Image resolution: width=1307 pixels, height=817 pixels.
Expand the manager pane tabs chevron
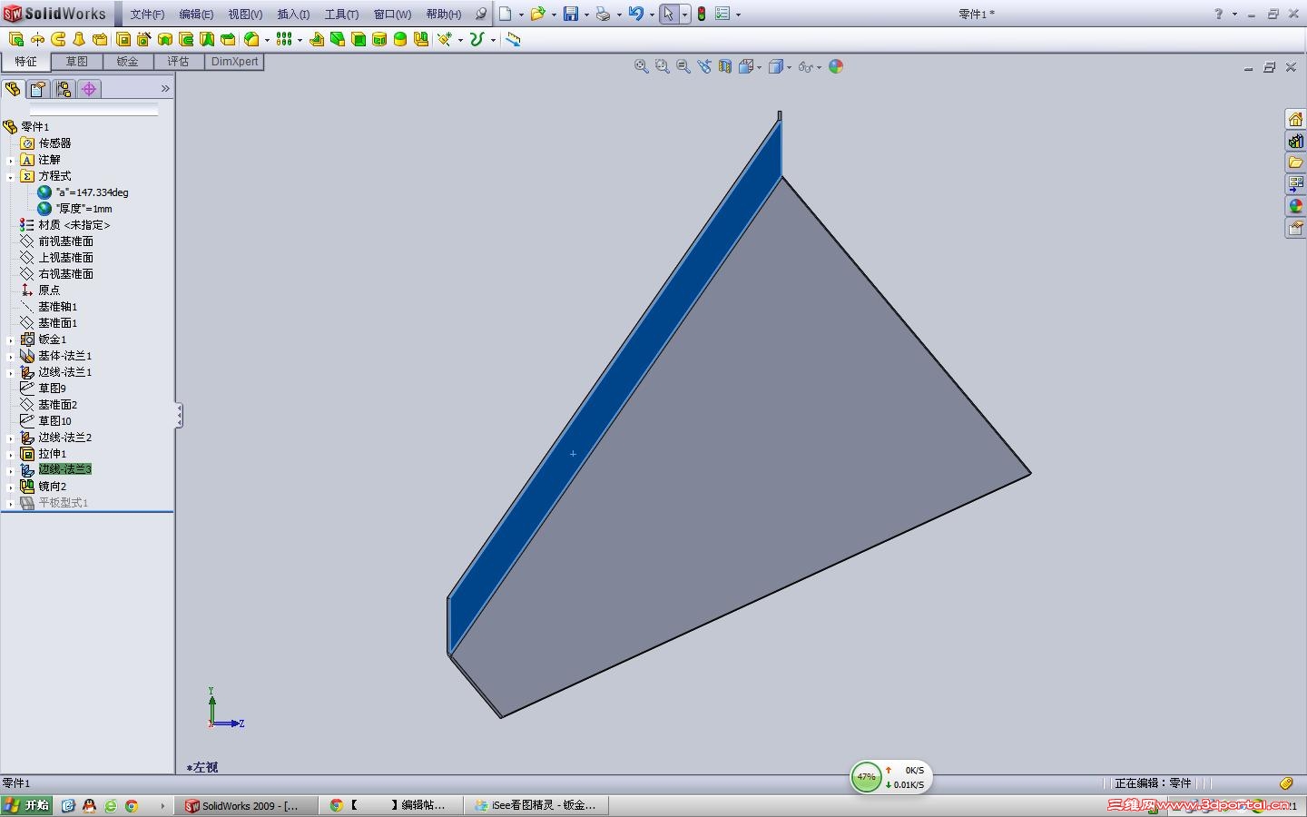pyautogui.click(x=165, y=89)
